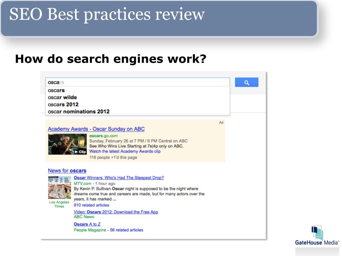Viewport: 342px width, 256px height.
Task: Click the Los Angeles Times news thumbnail
Action: (59, 187)
